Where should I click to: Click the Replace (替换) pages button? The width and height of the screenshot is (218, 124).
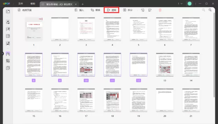95,10
